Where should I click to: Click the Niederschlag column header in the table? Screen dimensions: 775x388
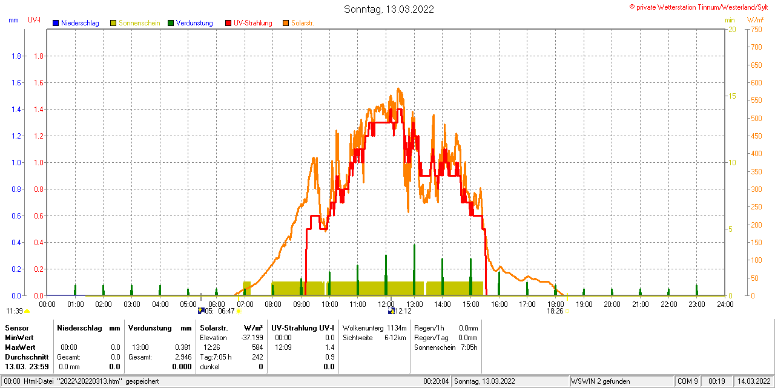point(79,327)
